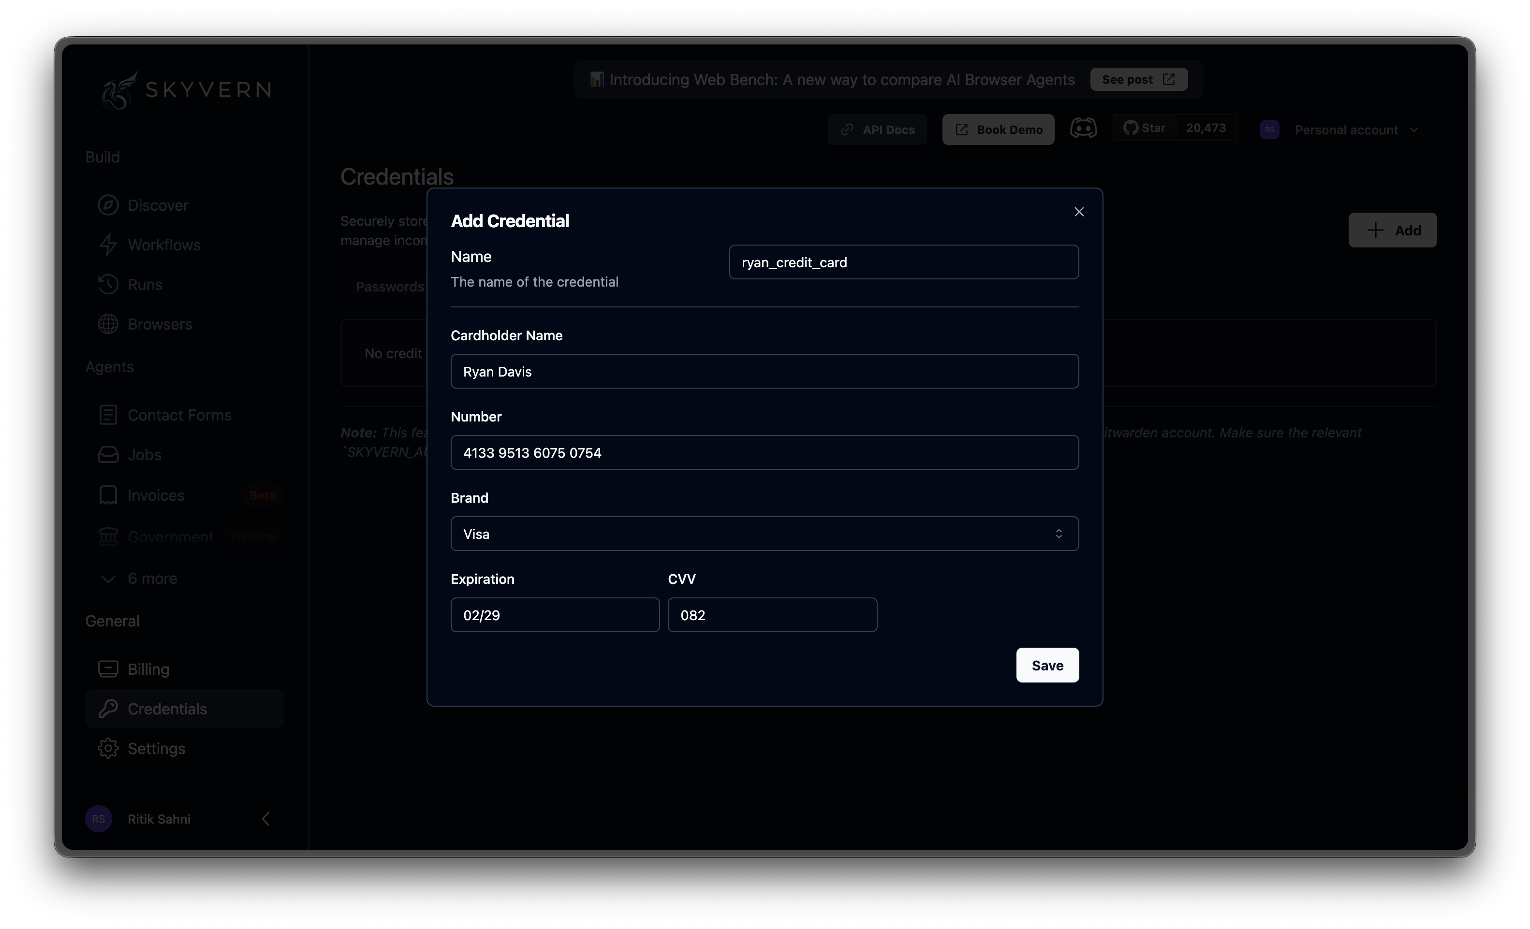Save the new credential
The image size is (1530, 929).
point(1047,665)
